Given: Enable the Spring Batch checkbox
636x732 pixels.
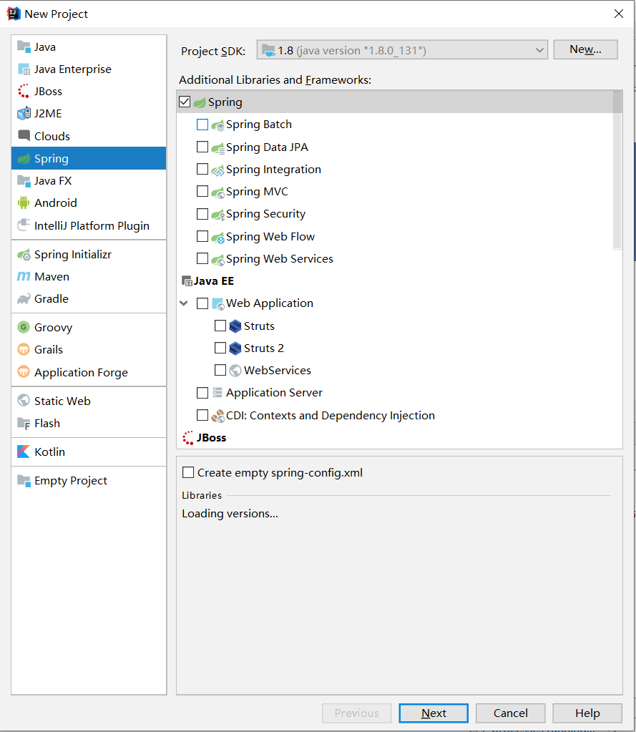Looking at the screenshot, I should [202, 125].
